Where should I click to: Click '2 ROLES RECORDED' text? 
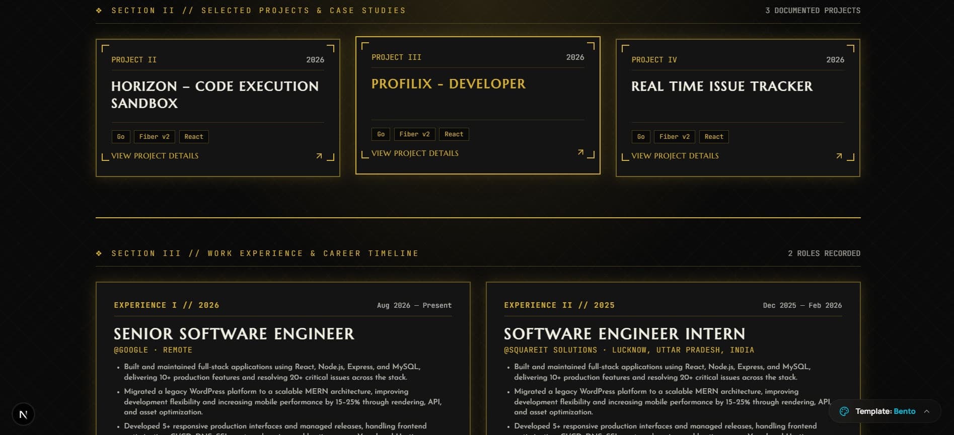(824, 253)
